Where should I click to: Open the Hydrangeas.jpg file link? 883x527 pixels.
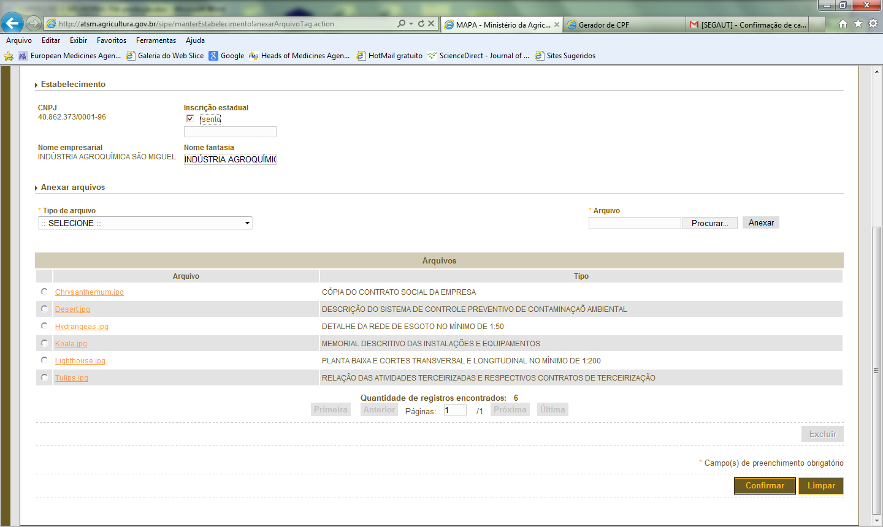82,327
